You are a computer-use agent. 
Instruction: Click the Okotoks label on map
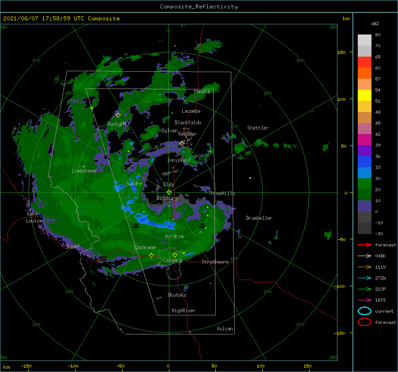177,295
